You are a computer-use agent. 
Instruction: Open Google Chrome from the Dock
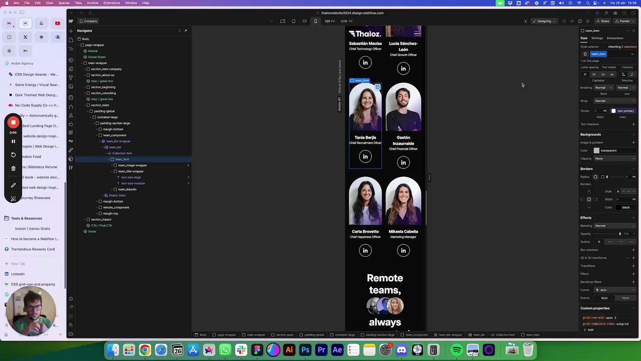(x=145, y=350)
